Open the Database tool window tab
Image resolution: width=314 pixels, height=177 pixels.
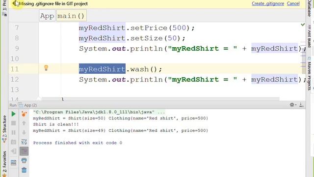click(310, 8)
